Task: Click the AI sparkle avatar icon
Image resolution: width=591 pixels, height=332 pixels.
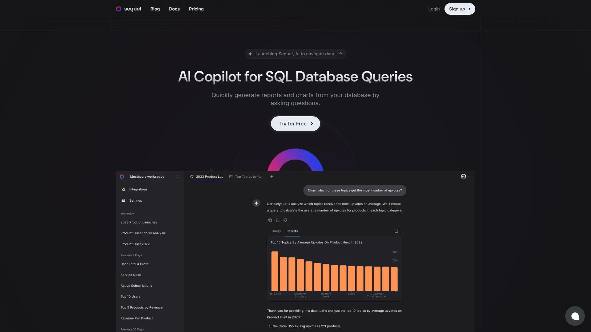Action: (x=256, y=203)
